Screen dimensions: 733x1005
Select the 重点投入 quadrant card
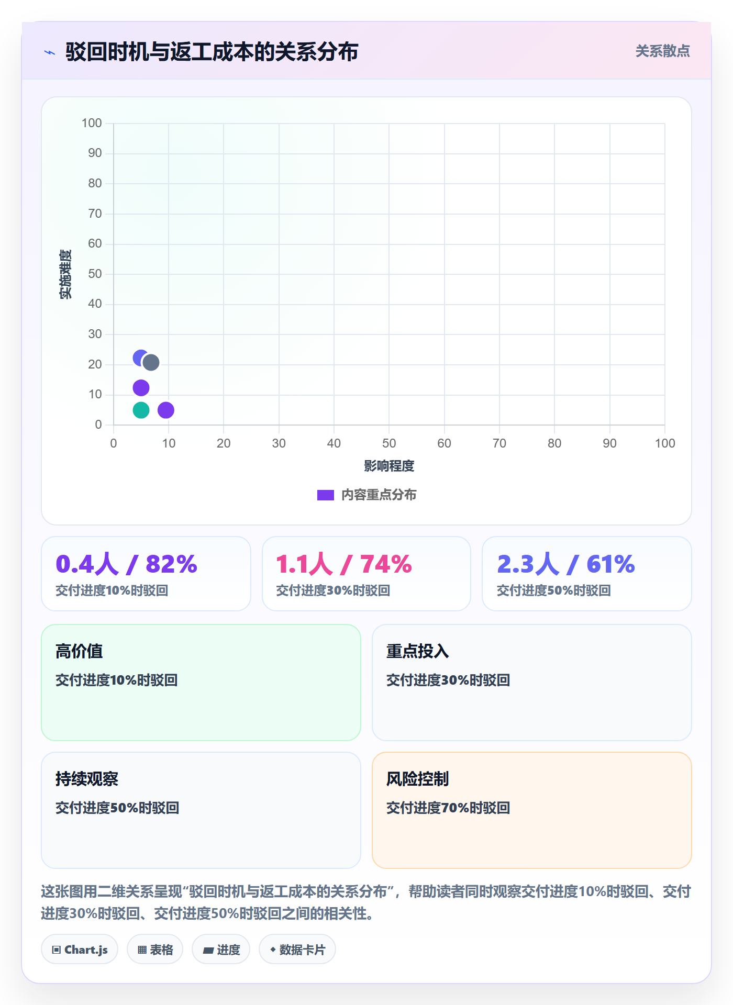pos(532,683)
